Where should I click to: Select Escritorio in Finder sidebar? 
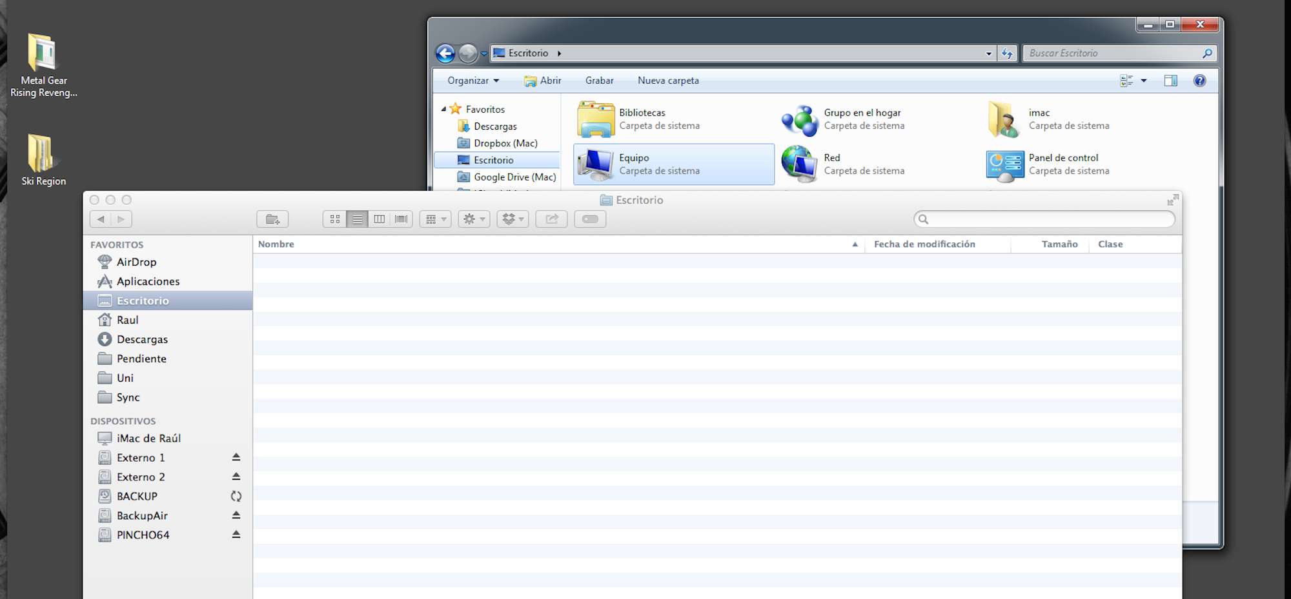point(168,300)
